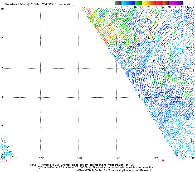The width and height of the screenshot is (195, 172).
Task: Click the legend label '40'
Action: [x=169, y=7]
